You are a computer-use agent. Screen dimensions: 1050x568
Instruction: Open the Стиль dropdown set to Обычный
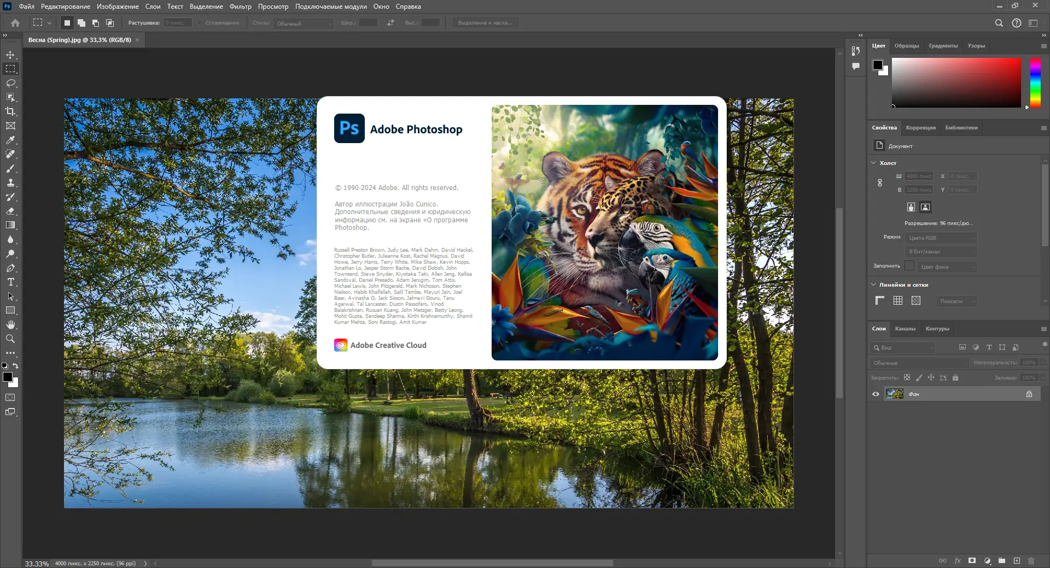[304, 23]
